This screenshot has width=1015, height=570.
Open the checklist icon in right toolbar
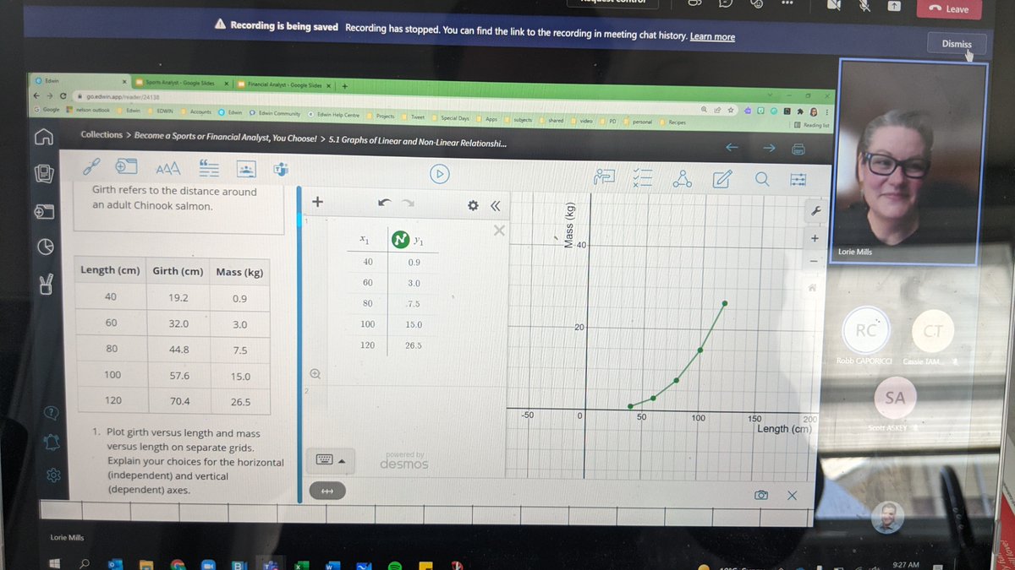[x=643, y=176]
